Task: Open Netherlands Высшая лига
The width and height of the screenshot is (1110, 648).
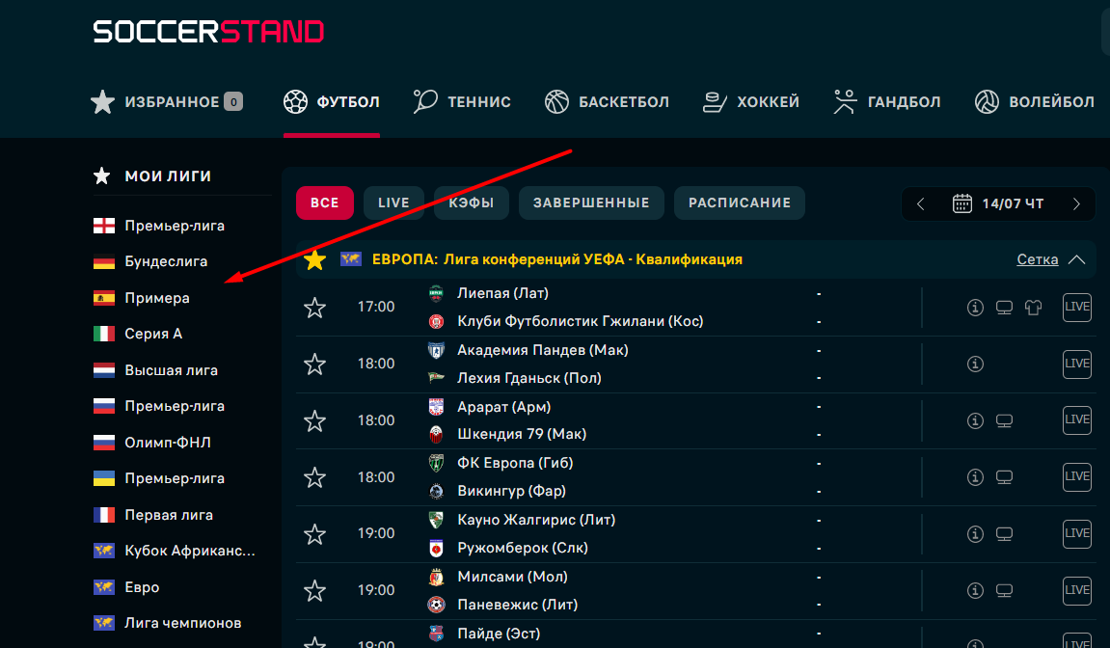Action: [x=155, y=370]
